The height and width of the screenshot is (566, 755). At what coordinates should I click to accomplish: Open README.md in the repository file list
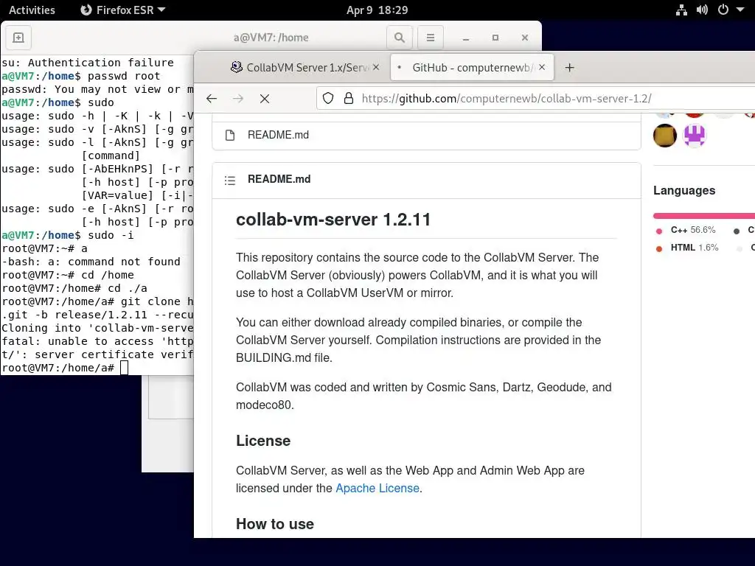pos(278,136)
